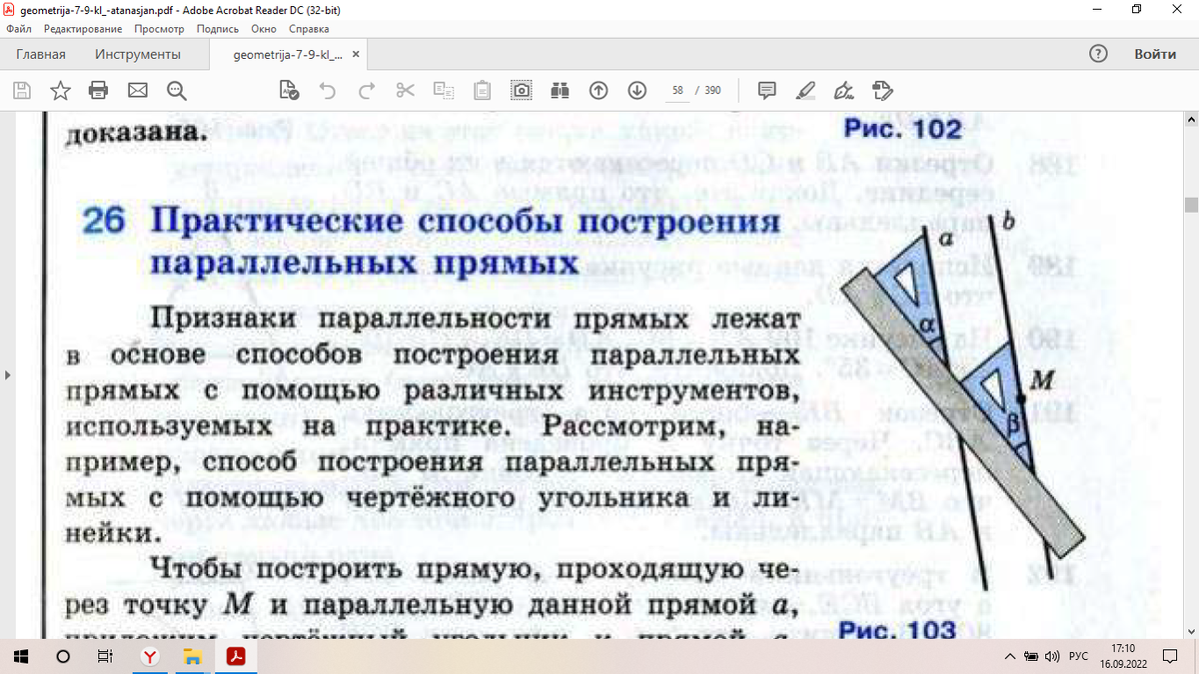This screenshot has height=674, width=1199.
Task: Open the Редактирование menu
Action: click(x=85, y=29)
